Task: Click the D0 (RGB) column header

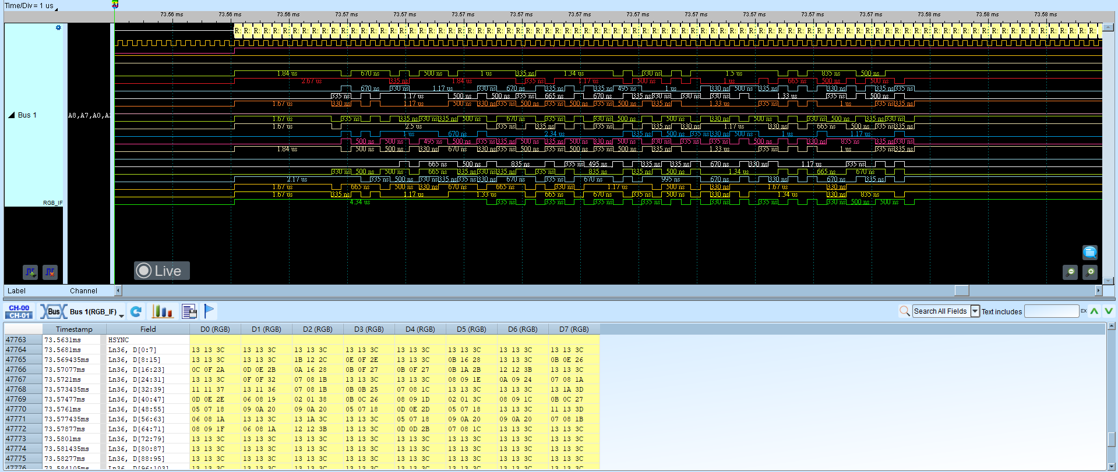Action: pos(215,329)
